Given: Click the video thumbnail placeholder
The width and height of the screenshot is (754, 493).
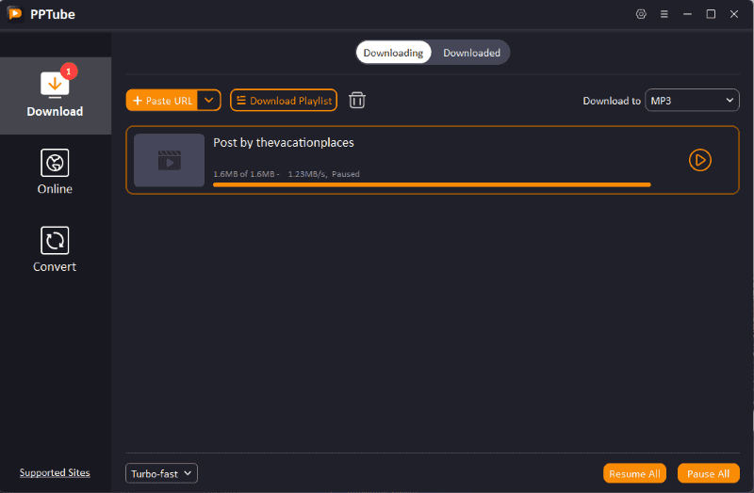Looking at the screenshot, I should [169, 160].
